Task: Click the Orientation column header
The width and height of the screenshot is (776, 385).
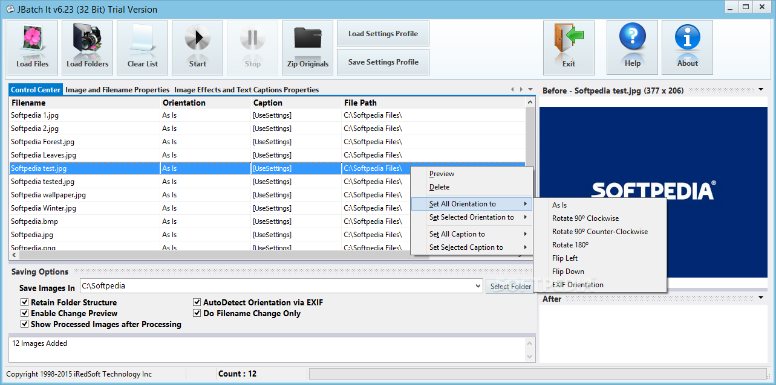Action: click(206, 103)
